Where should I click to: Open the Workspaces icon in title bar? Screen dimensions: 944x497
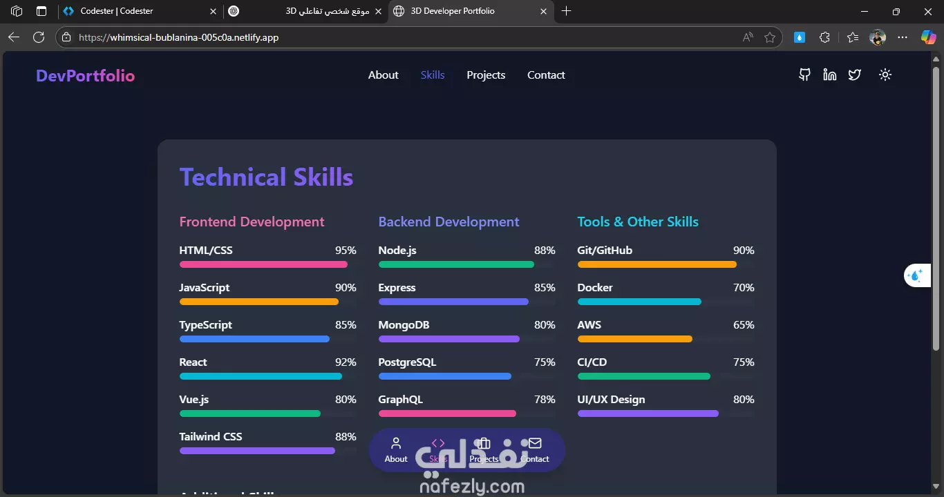coord(17,11)
